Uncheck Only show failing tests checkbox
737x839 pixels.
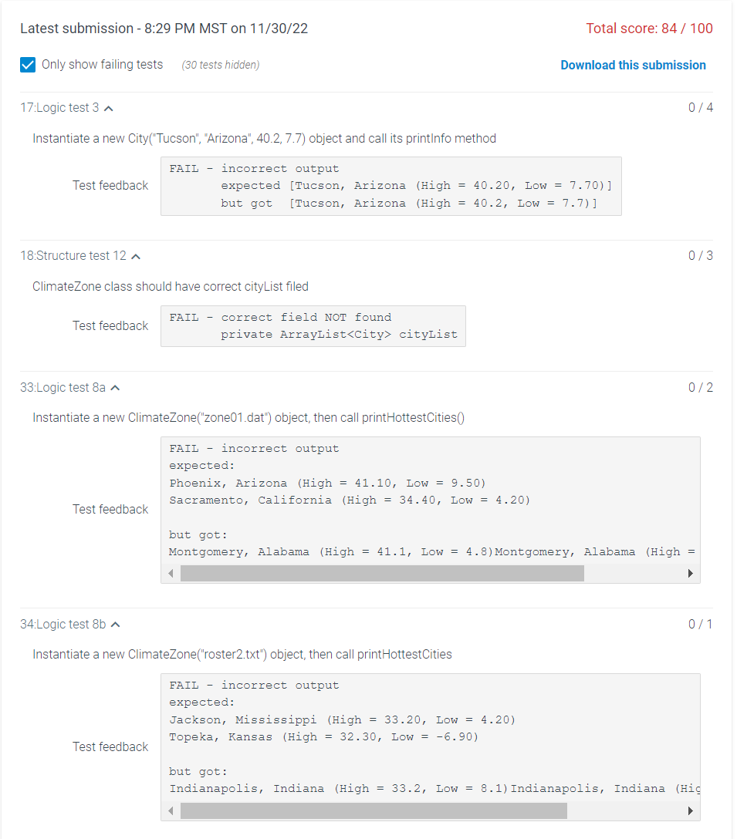pyautogui.click(x=28, y=65)
